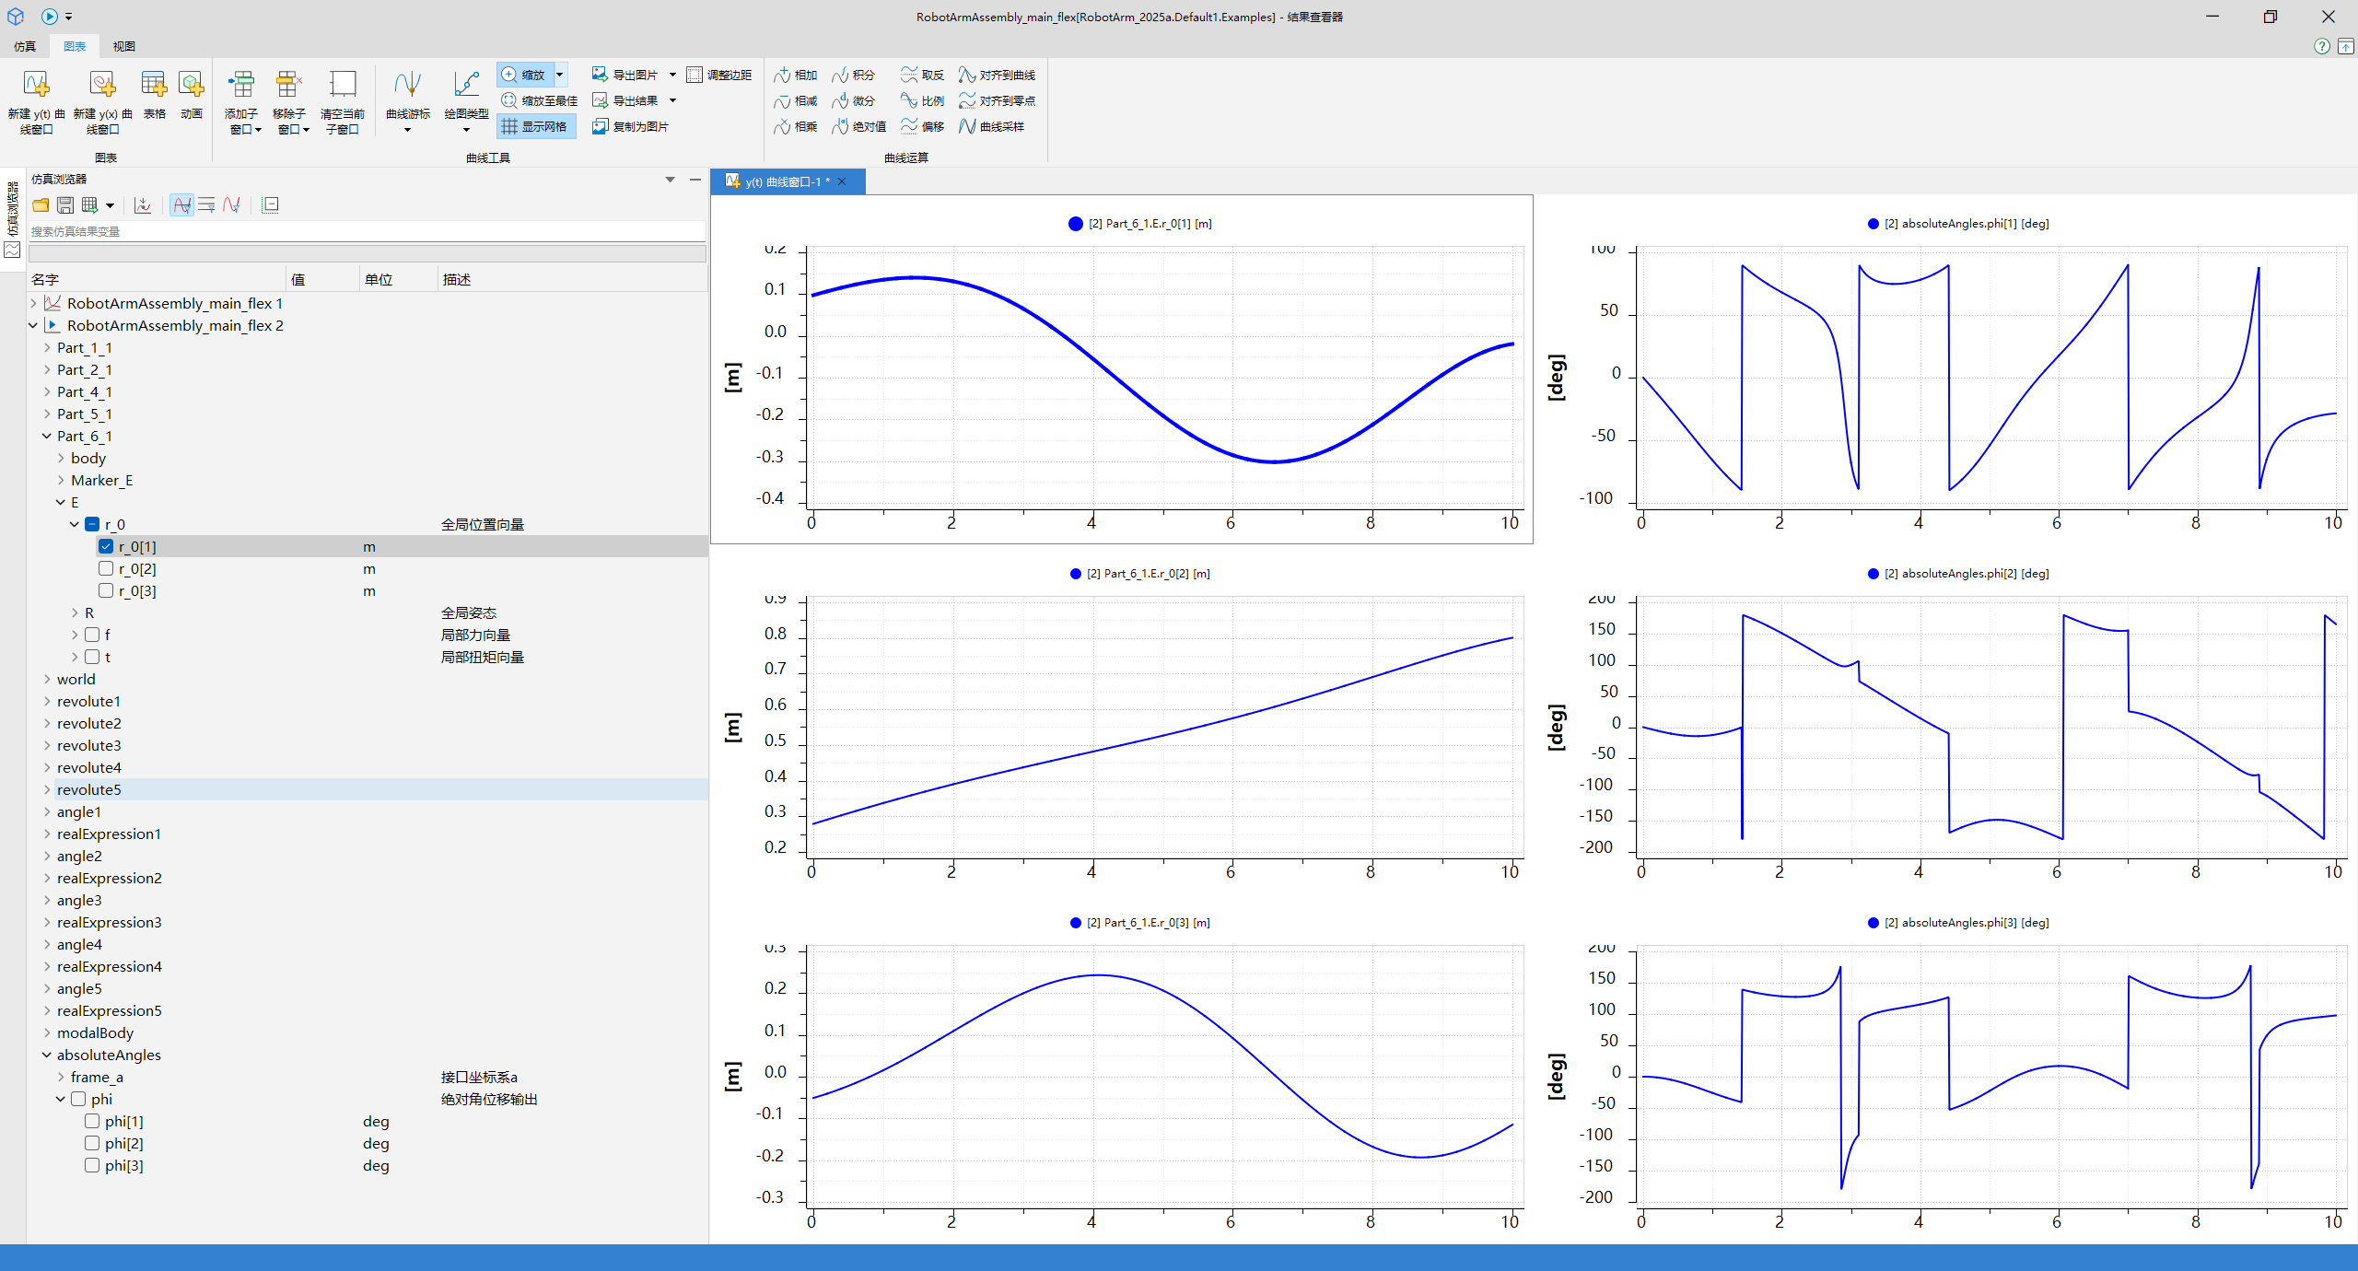
Task: Select the 积分 integrate curve operation
Action: tap(853, 75)
